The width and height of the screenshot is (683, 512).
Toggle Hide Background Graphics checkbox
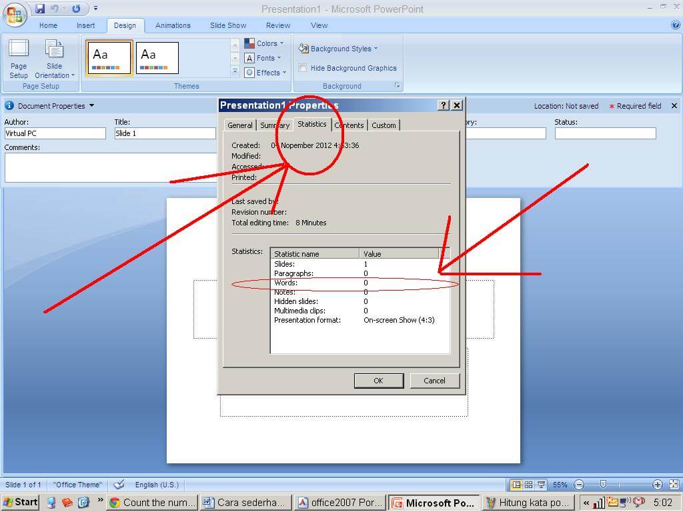[x=302, y=68]
